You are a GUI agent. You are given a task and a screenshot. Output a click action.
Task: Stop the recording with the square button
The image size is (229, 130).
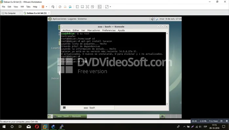click(x=227, y=121)
